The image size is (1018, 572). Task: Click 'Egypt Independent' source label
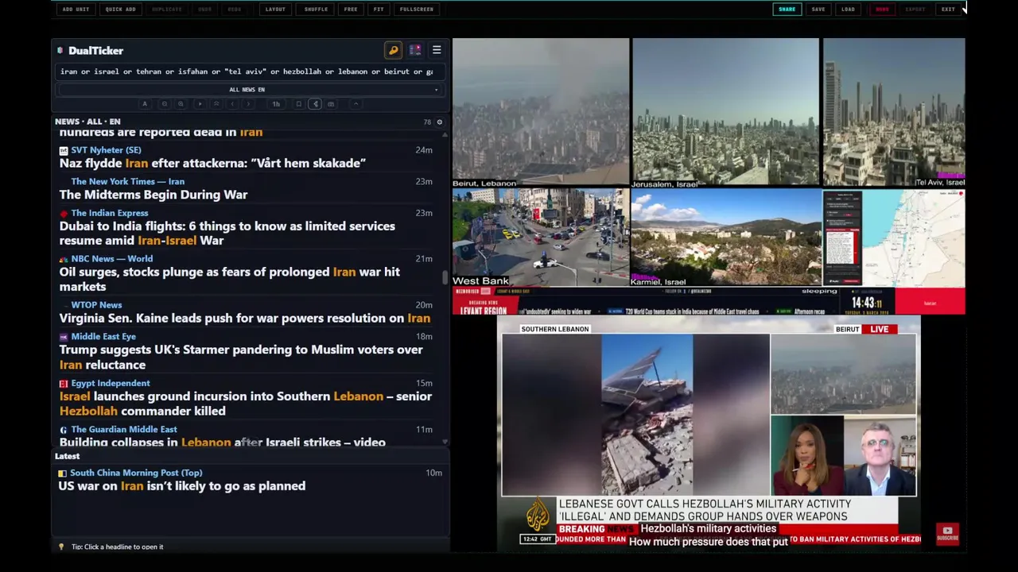coord(111,383)
